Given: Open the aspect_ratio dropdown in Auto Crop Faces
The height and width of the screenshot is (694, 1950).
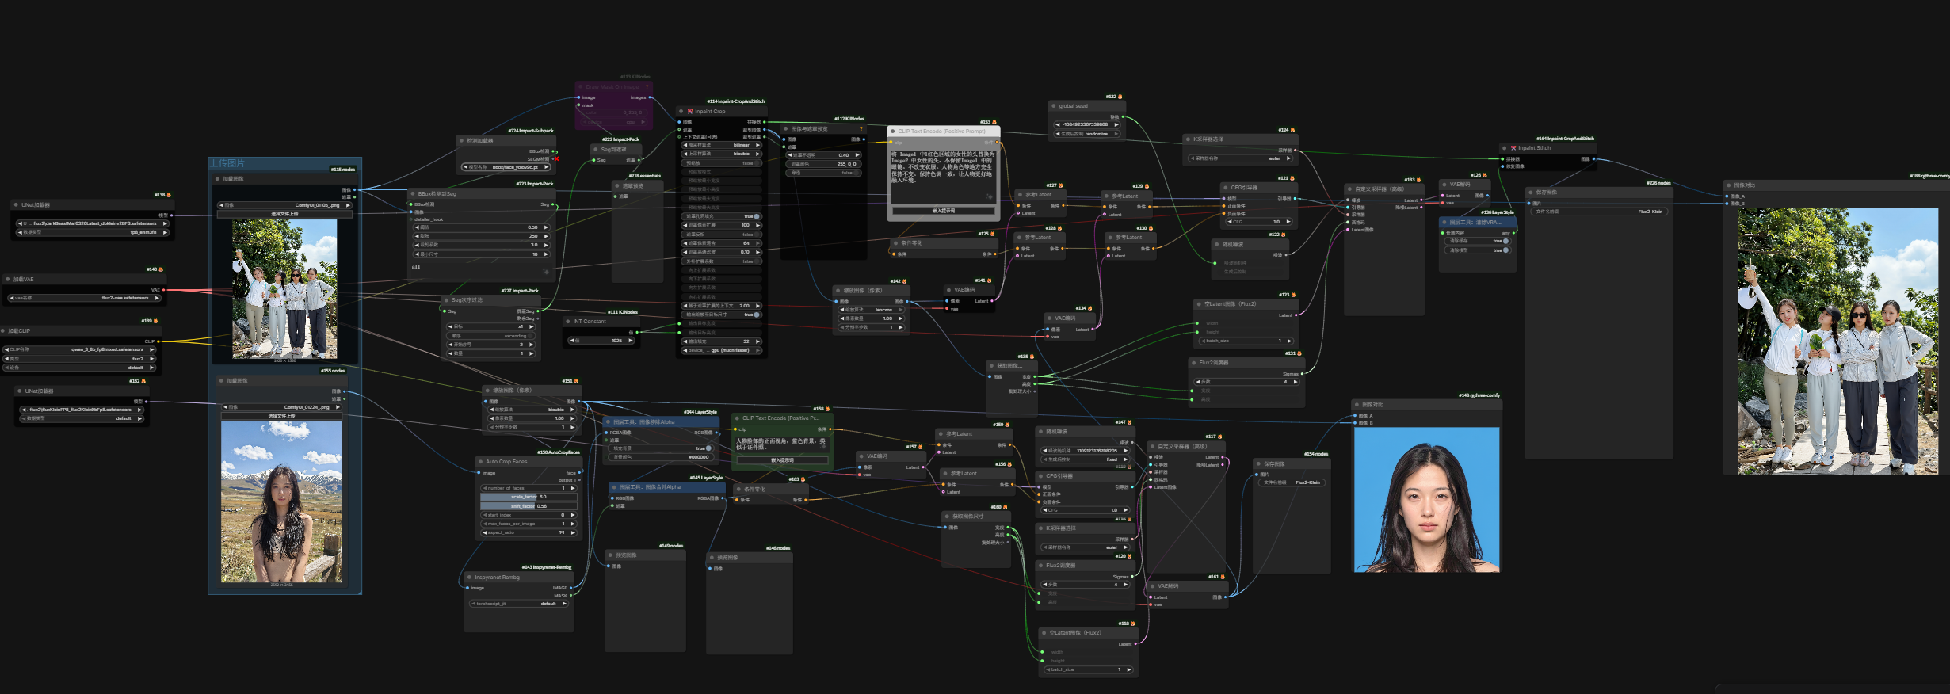Looking at the screenshot, I should pos(529,532).
